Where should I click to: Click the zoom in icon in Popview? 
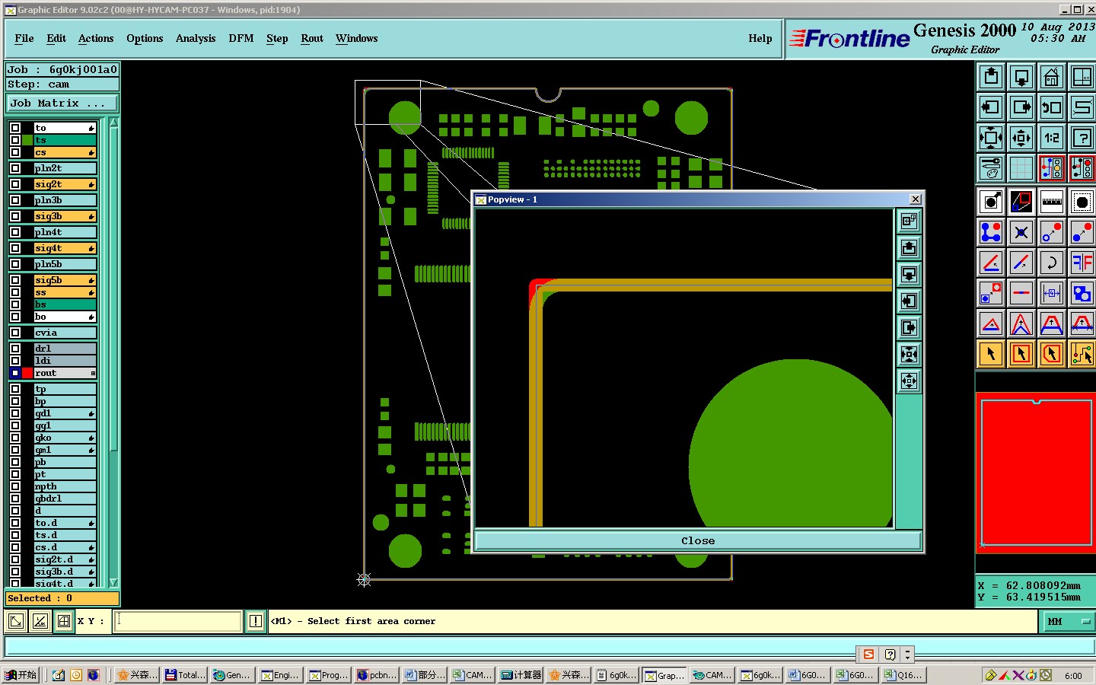tap(909, 355)
